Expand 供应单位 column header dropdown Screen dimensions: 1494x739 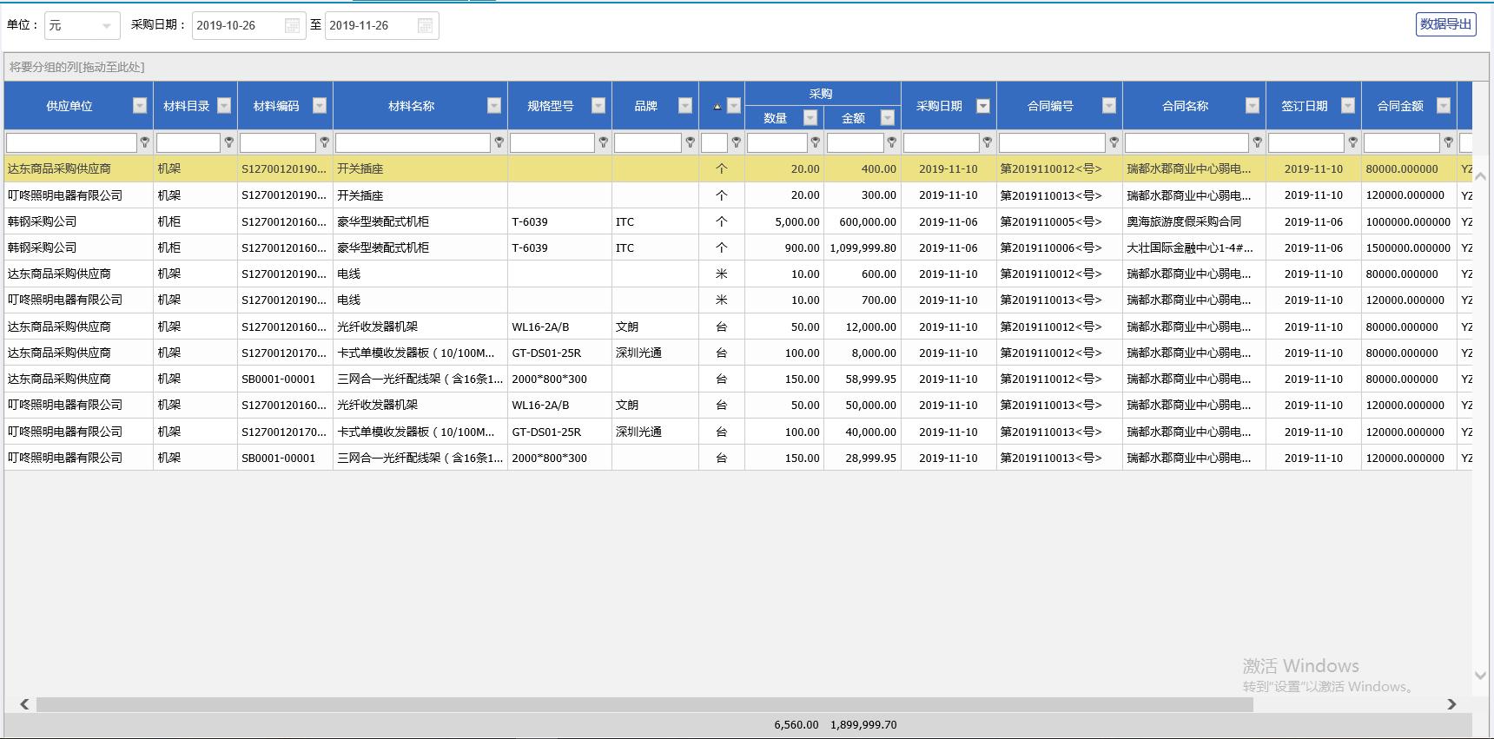(139, 106)
